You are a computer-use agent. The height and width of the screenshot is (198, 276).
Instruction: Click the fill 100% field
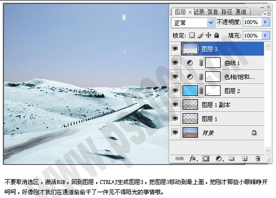(252, 36)
